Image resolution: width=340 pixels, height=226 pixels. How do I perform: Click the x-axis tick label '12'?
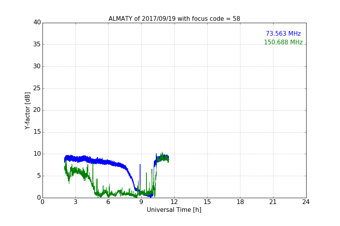174,202
